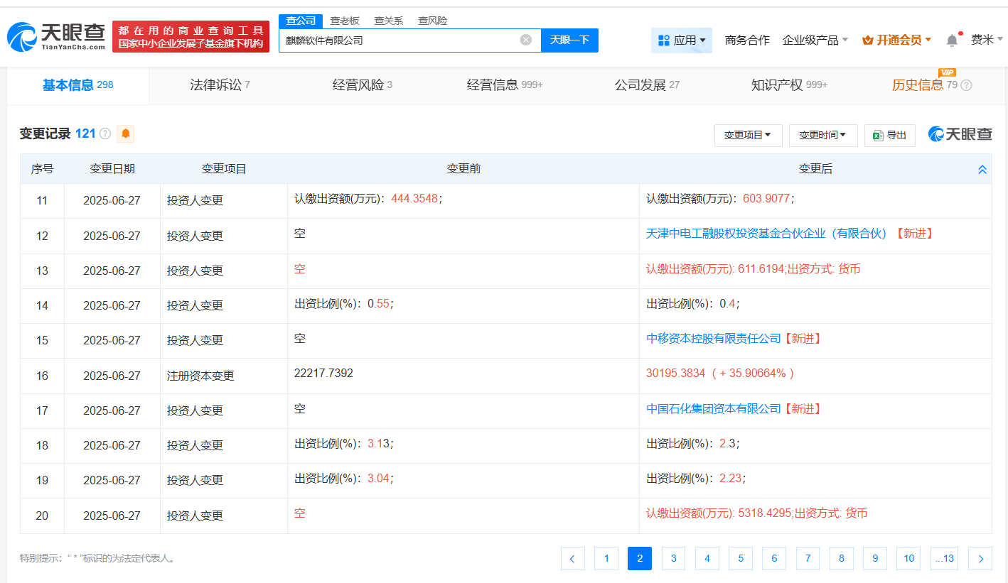Open the 变更时间 filter dropdown
1008x583 pixels.
823,135
